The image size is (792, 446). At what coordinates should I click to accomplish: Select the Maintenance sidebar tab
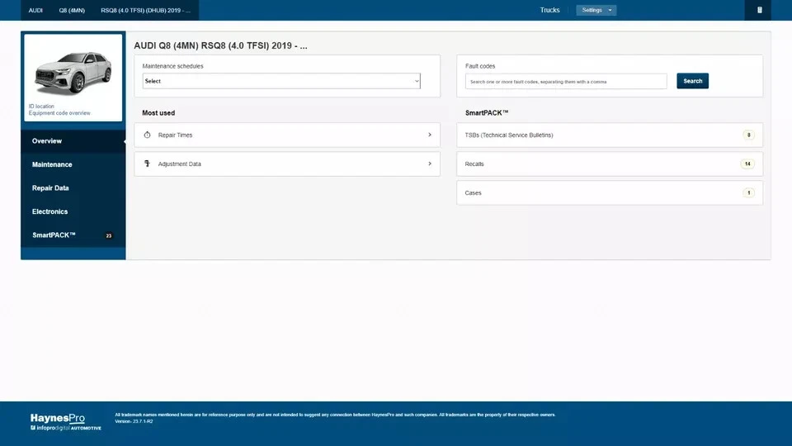click(73, 164)
